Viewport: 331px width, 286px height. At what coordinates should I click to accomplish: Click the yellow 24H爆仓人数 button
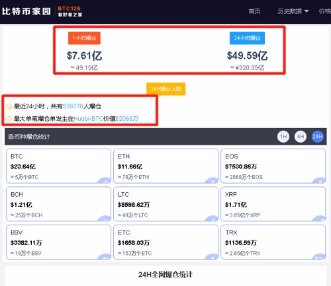pos(166,89)
